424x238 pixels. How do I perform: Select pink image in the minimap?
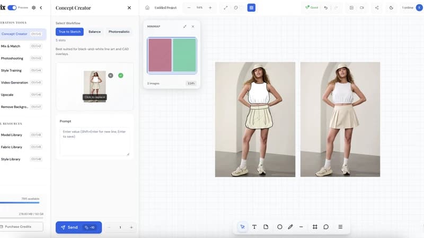(x=160, y=55)
